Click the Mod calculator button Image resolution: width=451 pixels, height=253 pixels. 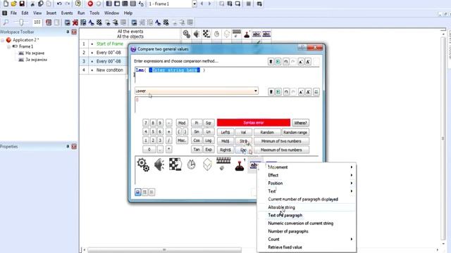click(x=182, y=123)
